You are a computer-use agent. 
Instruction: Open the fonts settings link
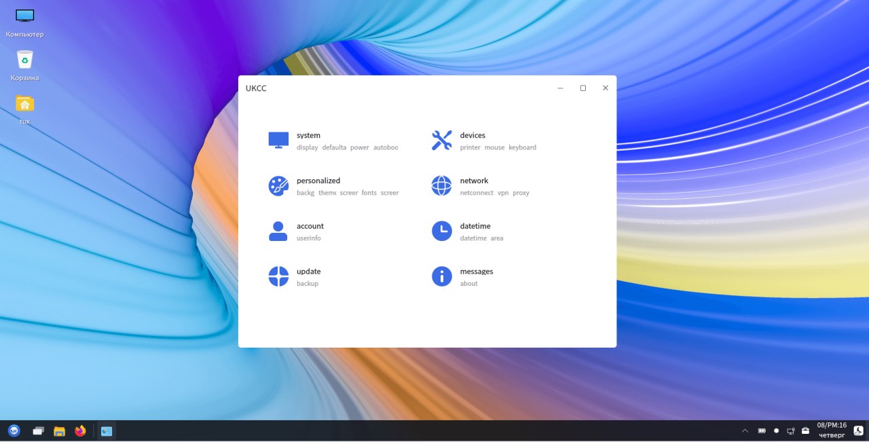[x=369, y=193]
